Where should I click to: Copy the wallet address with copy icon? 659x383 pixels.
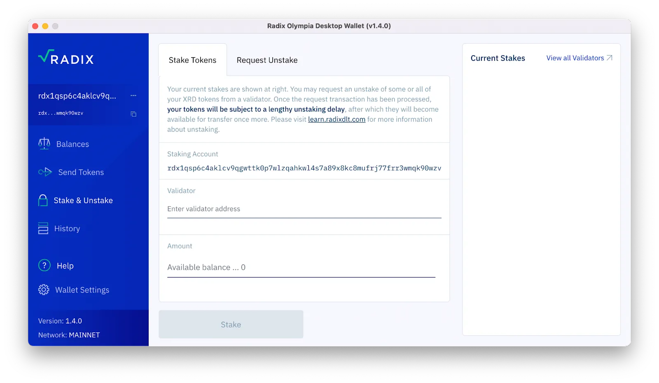click(133, 114)
